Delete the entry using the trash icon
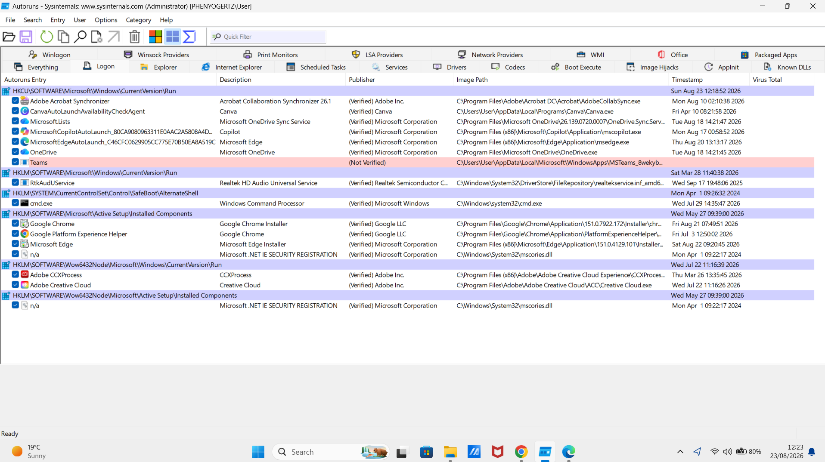 (134, 37)
